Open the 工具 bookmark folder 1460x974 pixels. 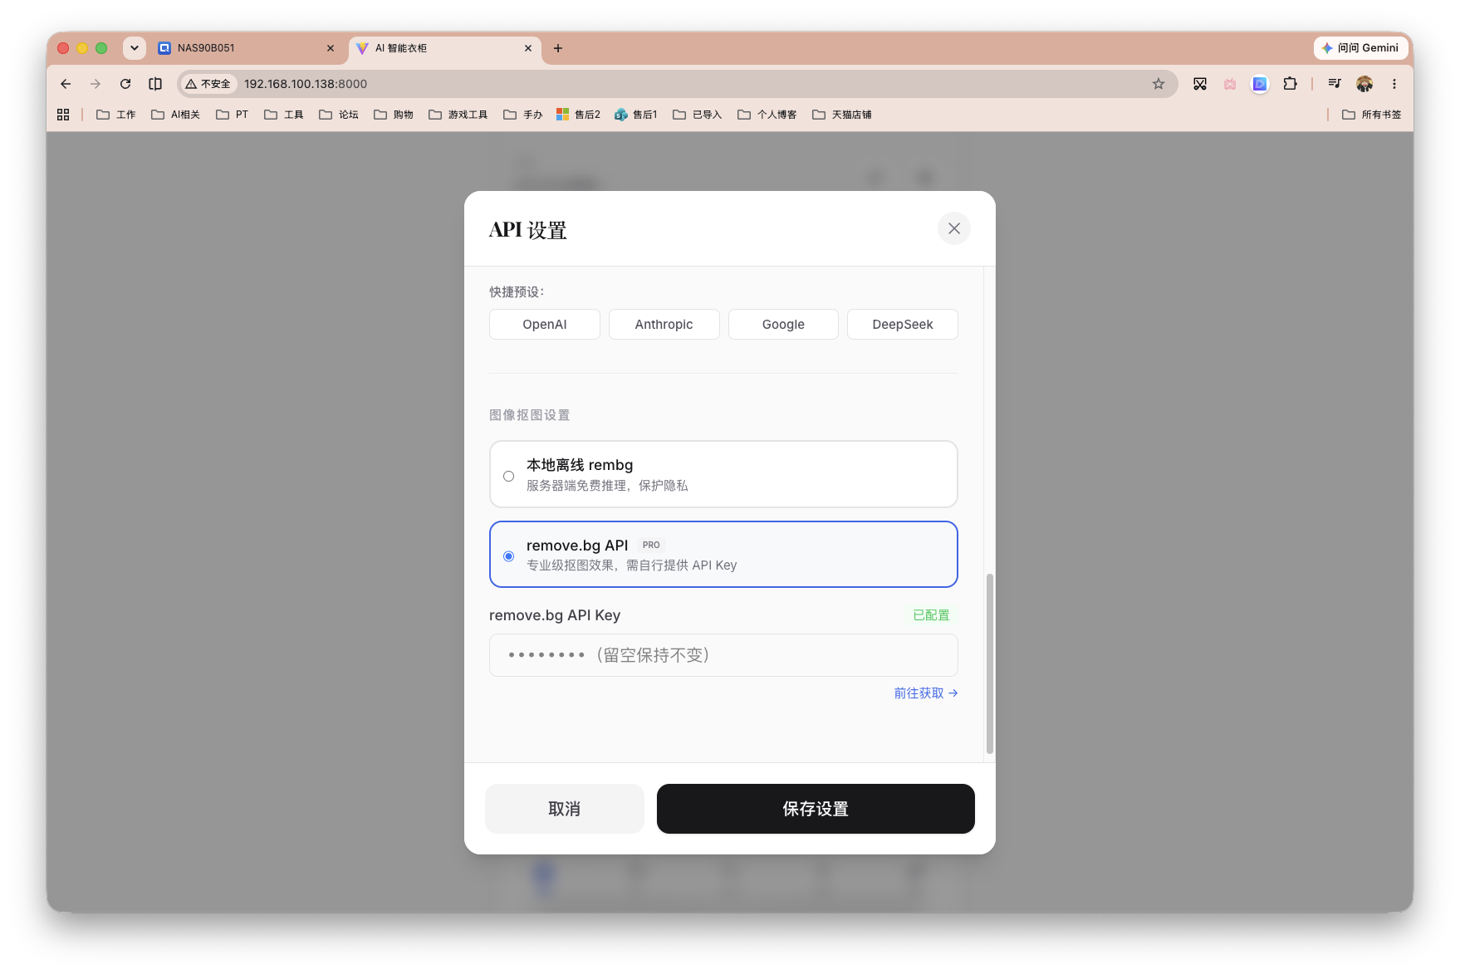tap(284, 115)
